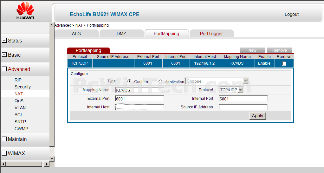Open the QoS settings page
The image size is (324, 173).
point(19,101)
